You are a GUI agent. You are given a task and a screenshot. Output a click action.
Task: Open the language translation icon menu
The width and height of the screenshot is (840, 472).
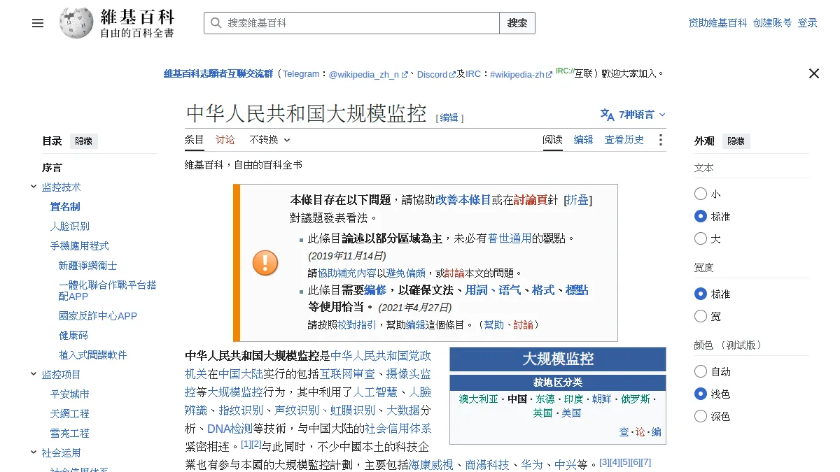point(607,115)
